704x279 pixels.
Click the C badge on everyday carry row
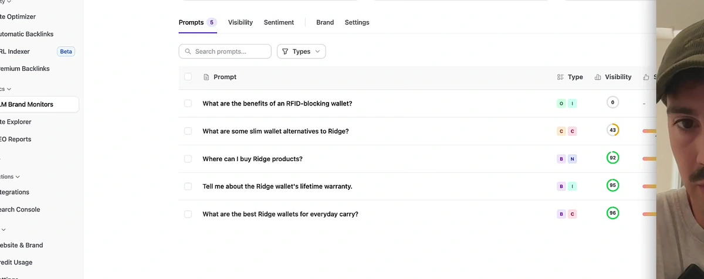pos(573,214)
